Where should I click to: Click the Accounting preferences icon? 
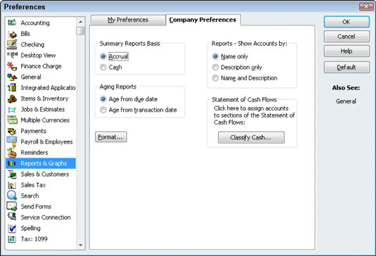12,23
